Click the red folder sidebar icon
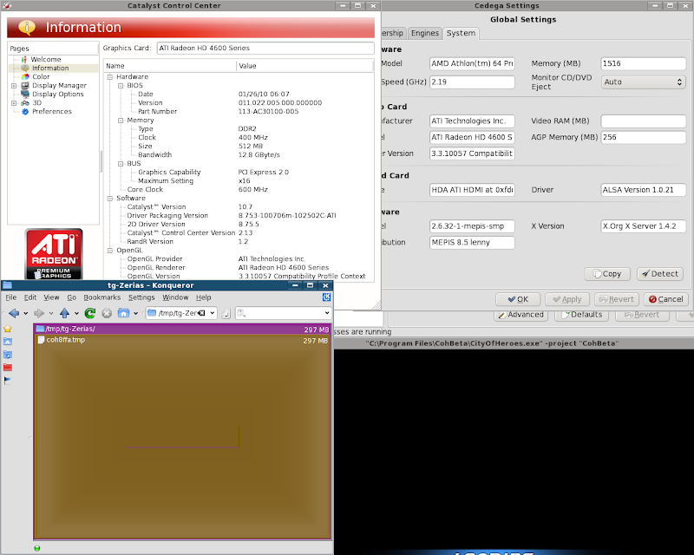 [x=8, y=367]
